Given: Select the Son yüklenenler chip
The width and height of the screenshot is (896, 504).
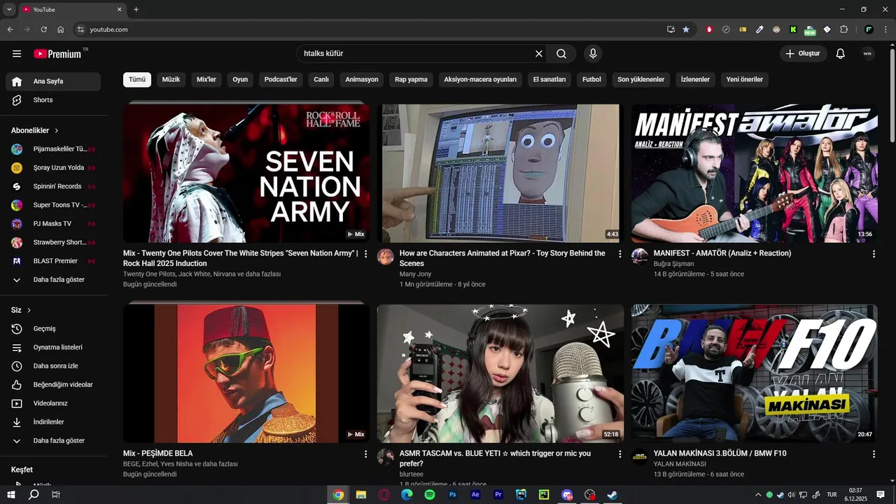Looking at the screenshot, I should [x=640, y=79].
